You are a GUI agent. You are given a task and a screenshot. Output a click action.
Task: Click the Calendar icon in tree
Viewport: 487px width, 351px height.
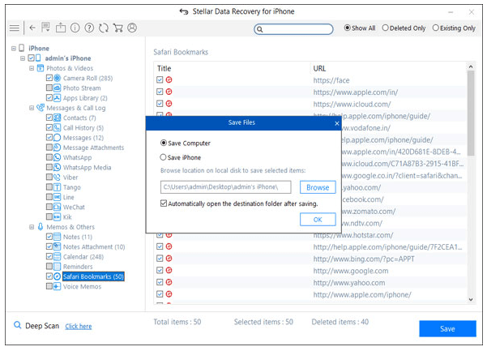[58, 257]
